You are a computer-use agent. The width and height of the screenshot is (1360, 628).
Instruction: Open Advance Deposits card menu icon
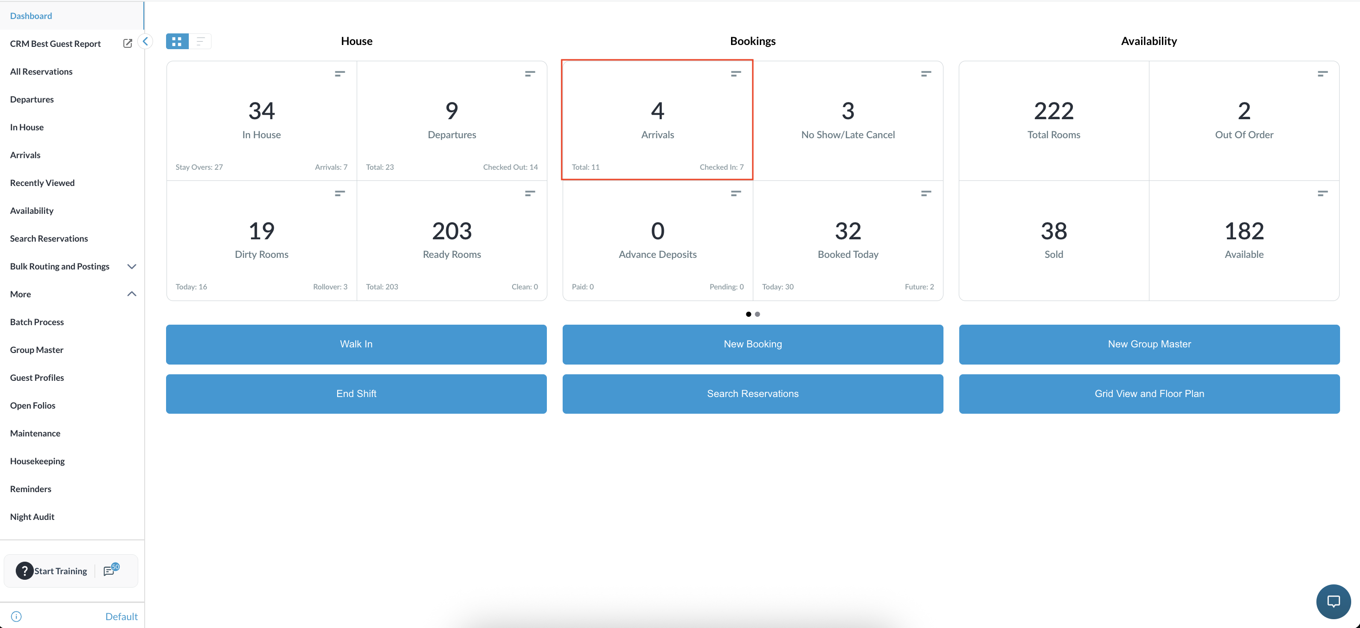click(736, 194)
